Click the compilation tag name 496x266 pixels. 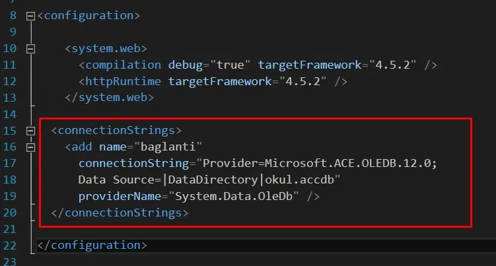123,65
